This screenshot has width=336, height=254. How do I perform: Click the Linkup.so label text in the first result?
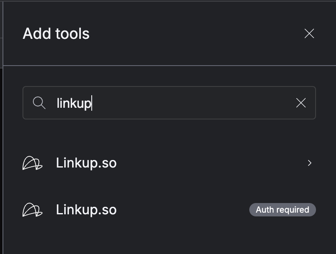click(x=86, y=163)
